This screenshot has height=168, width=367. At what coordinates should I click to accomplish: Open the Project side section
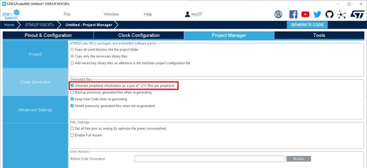pyautogui.click(x=35, y=54)
